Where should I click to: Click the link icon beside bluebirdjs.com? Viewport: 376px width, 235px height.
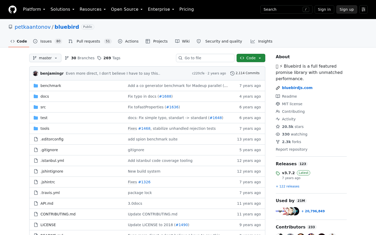(x=278, y=88)
